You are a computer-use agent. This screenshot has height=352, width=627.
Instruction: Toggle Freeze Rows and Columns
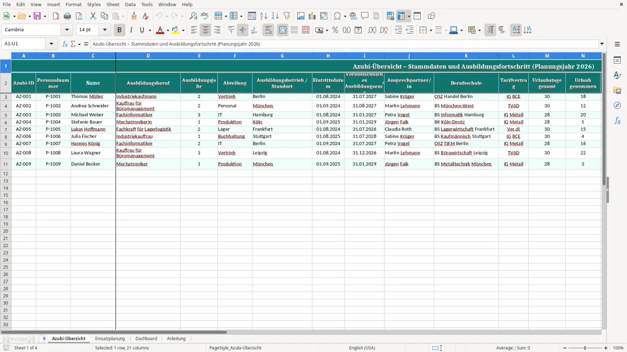(401, 16)
